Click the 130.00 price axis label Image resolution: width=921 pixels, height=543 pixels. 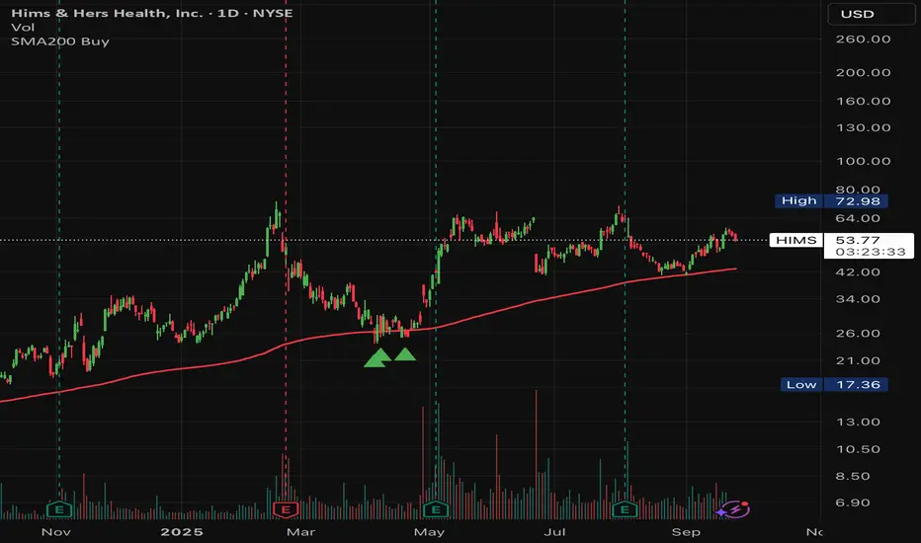(x=863, y=127)
